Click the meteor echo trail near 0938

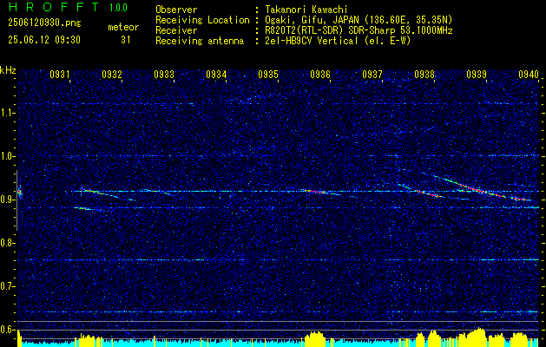point(421,191)
